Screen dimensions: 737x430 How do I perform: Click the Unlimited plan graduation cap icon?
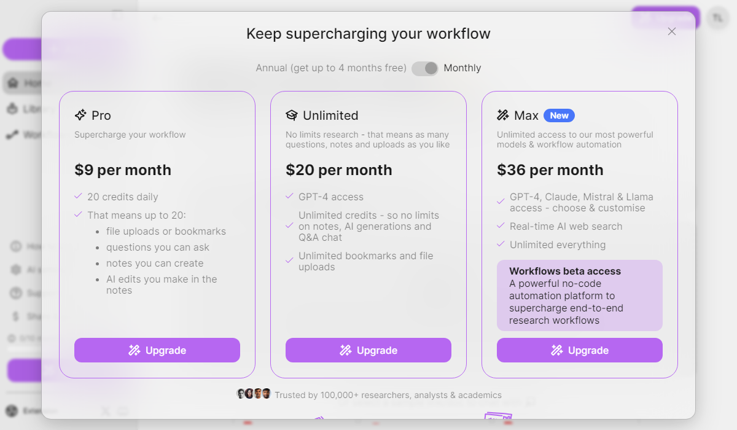pos(292,115)
